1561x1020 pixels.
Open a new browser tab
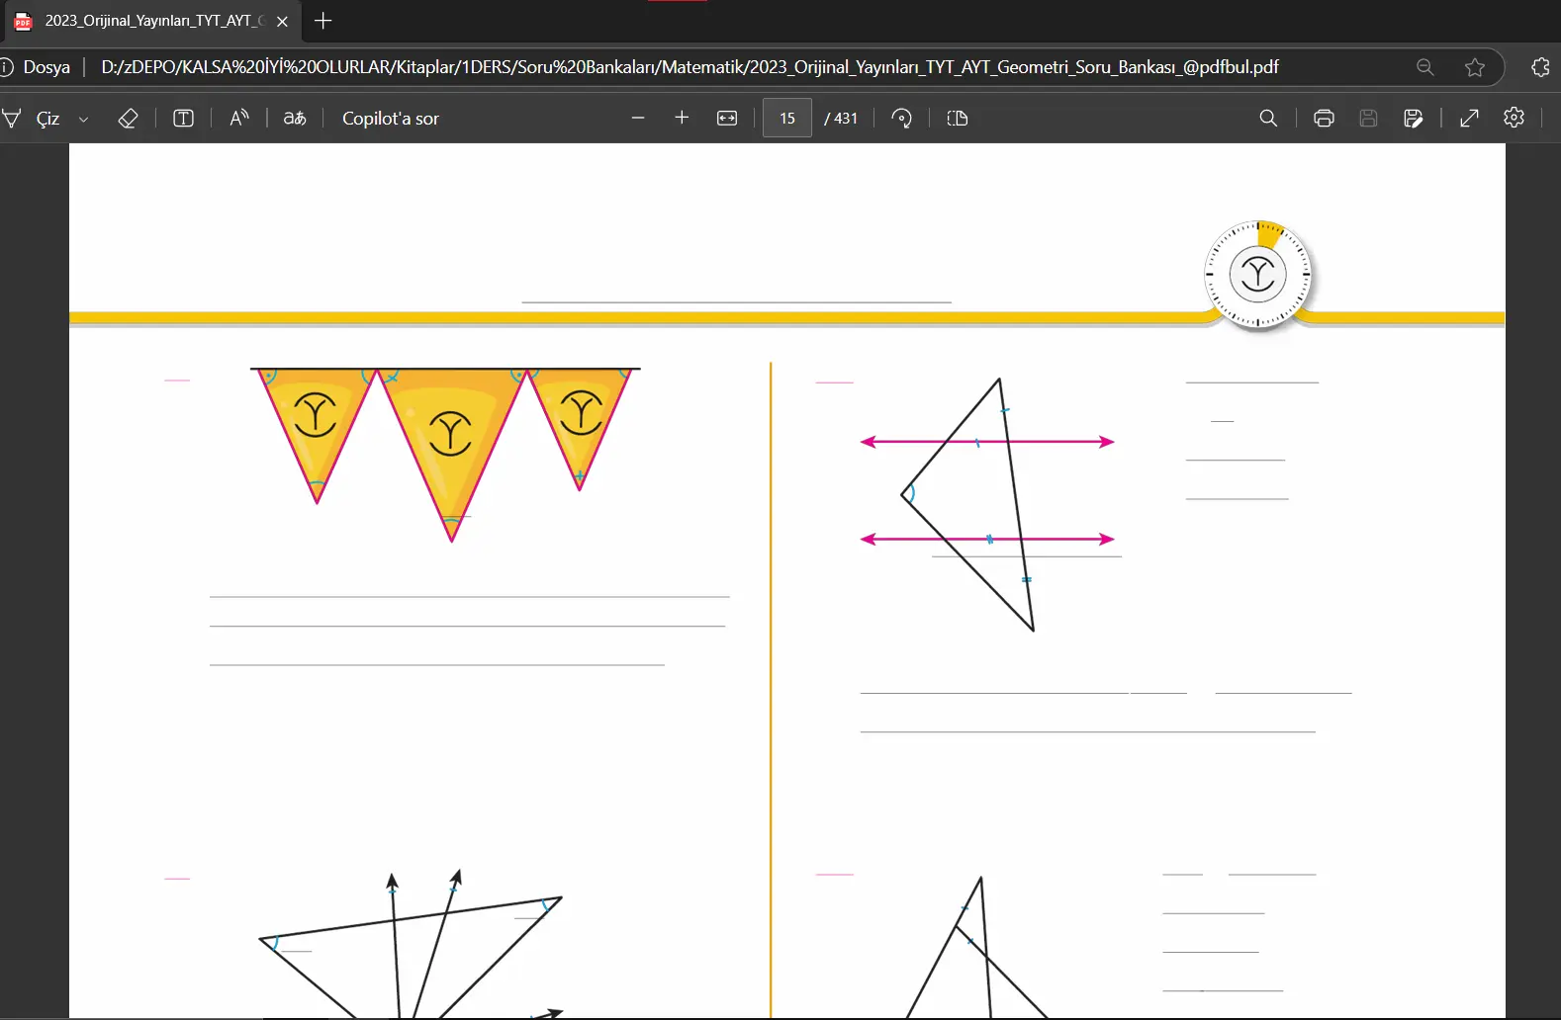322,21
